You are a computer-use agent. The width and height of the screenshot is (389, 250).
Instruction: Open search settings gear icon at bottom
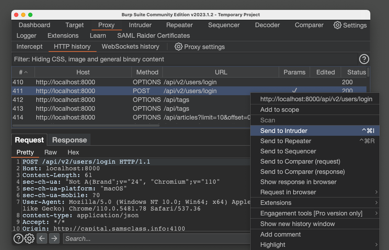click(x=29, y=239)
